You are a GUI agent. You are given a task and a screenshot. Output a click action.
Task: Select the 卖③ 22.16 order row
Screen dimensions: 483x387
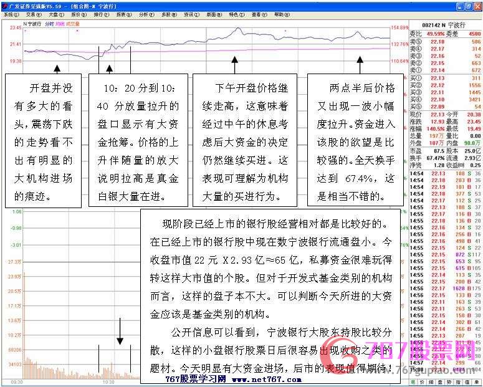[445, 56]
